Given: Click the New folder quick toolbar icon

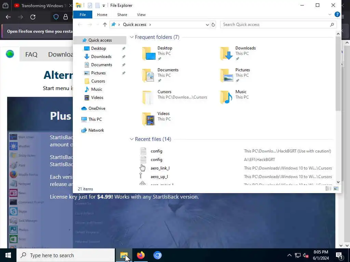Looking at the screenshot, I should [97, 5].
